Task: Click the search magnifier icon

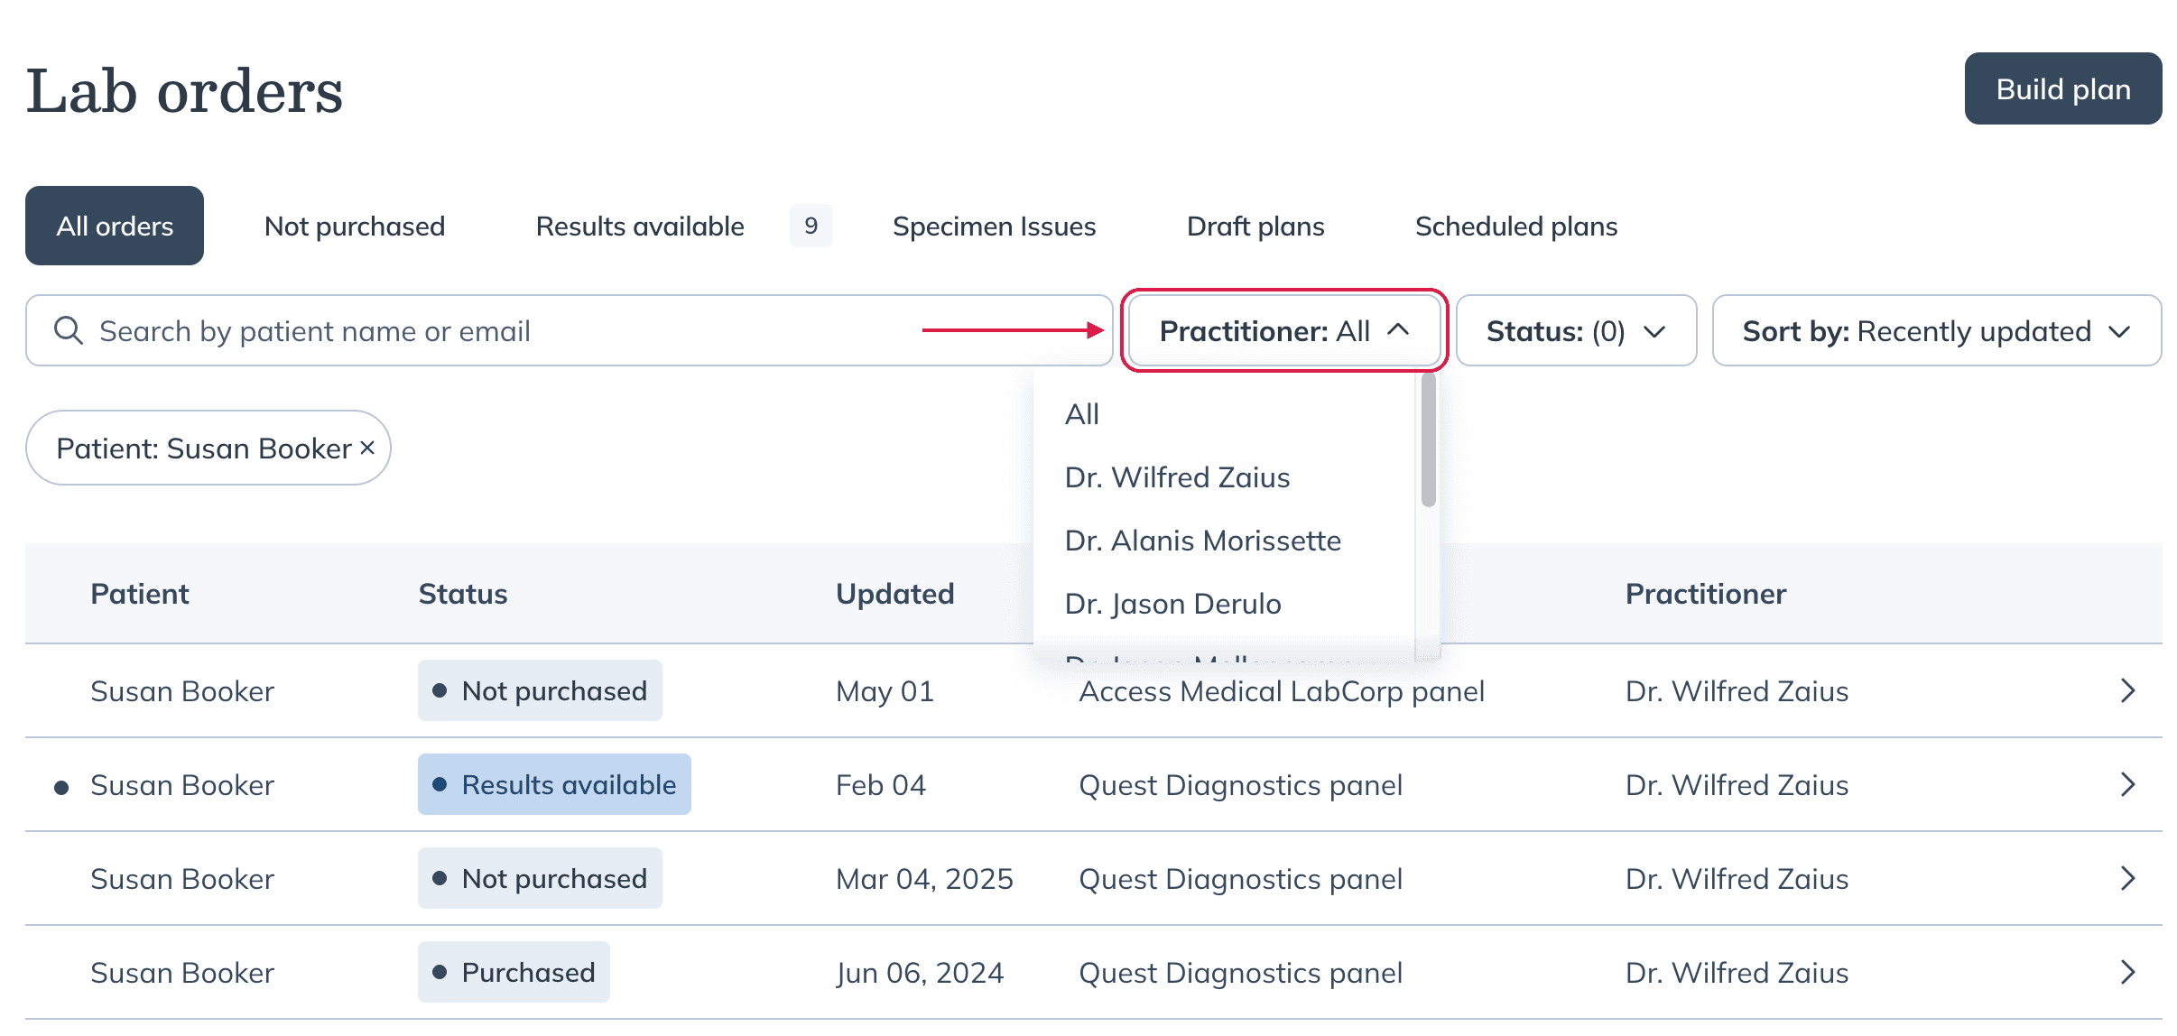Action: click(x=69, y=330)
